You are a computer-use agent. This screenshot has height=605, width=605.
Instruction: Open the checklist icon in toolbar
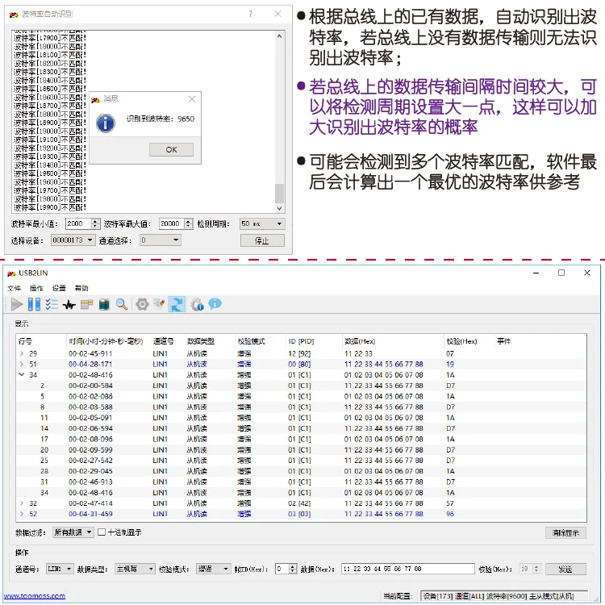click(x=52, y=304)
